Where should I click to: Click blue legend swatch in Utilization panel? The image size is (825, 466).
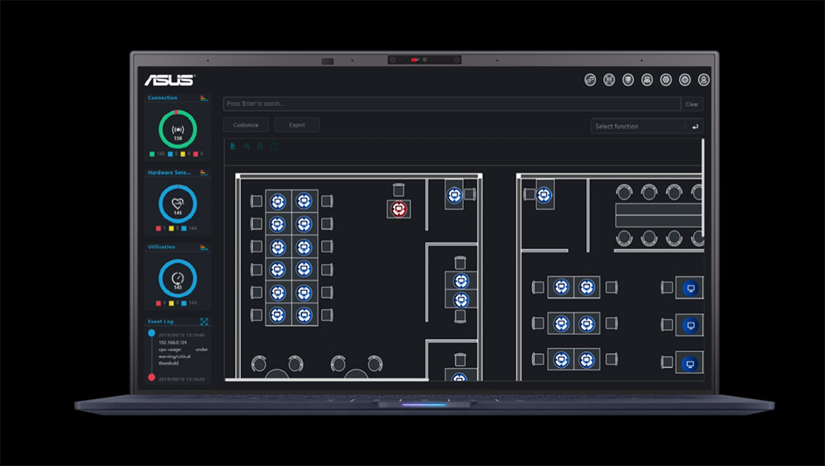(184, 303)
